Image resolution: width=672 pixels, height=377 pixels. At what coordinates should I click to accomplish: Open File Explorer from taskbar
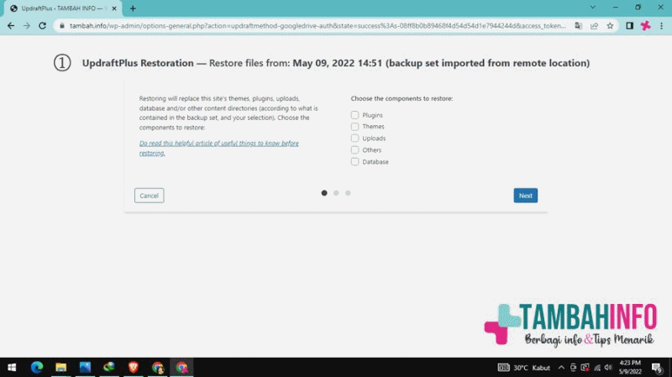(60, 367)
